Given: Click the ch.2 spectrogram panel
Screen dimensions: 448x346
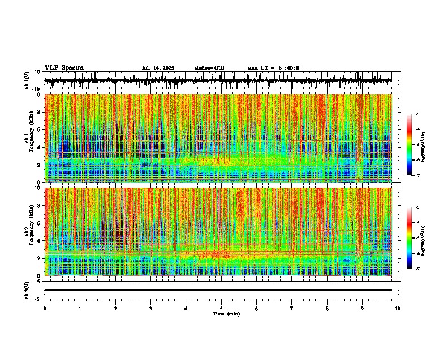Looking at the screenshot, I should click(x=218, y=232).
